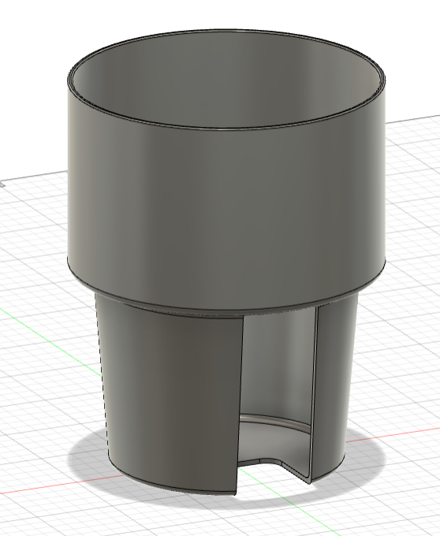440x536 pixels.
Task: Click the red axis line right of model
Action: (x=393, y=434)
